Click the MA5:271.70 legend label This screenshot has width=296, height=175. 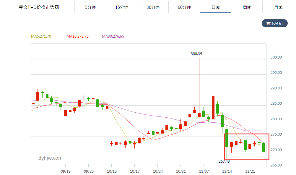(x=41, y=36)
